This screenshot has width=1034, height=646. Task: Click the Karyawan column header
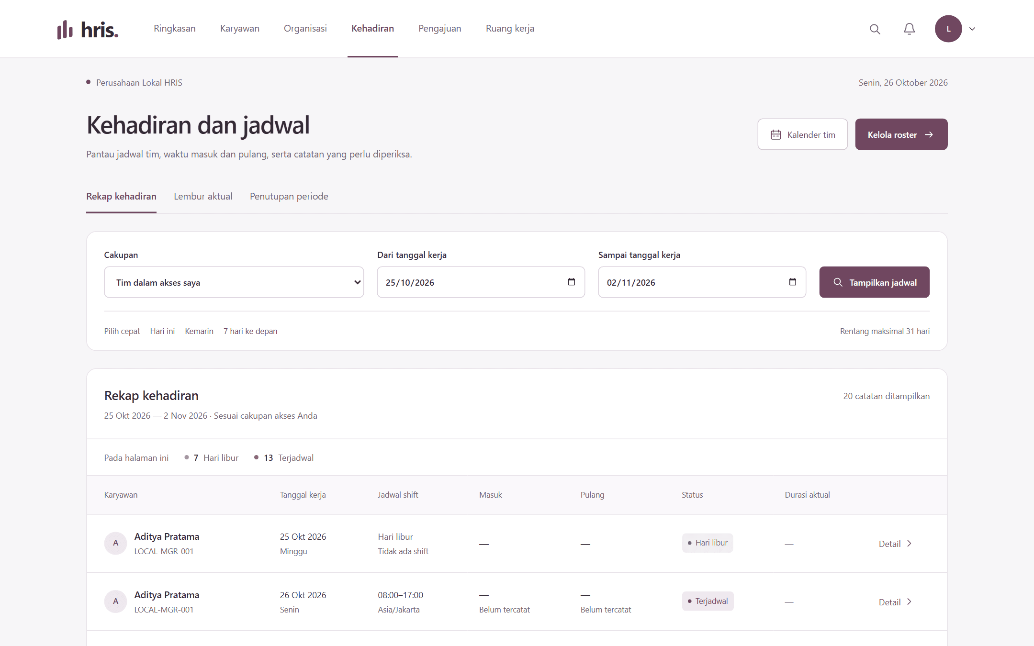pos(121,495)
